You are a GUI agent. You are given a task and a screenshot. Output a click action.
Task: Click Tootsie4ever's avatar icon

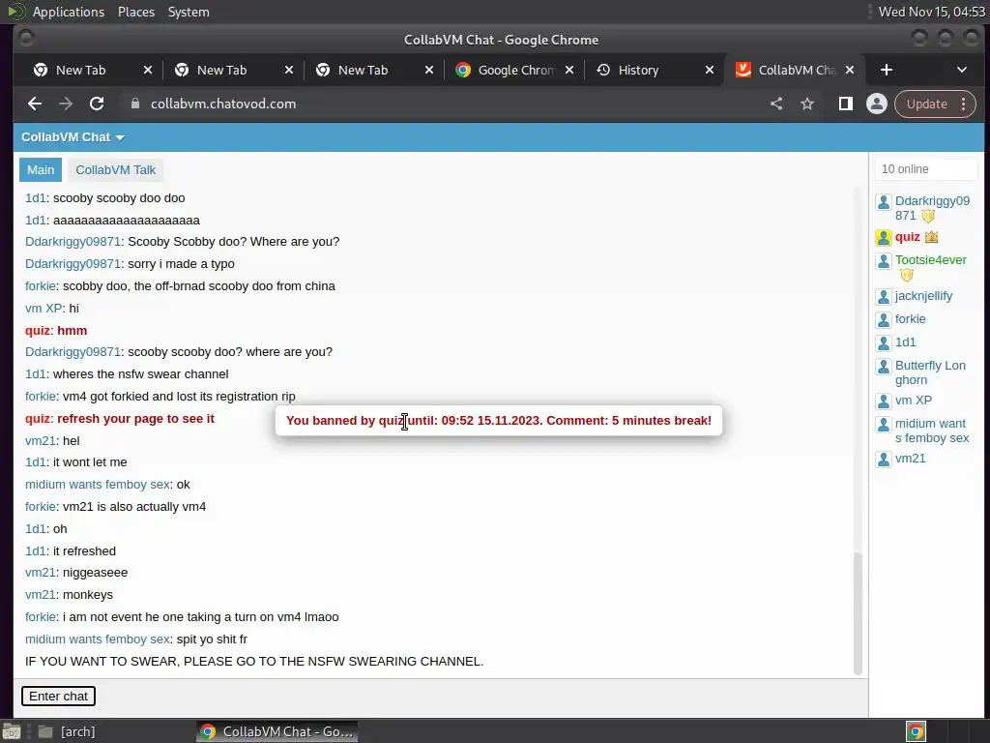pos(884,261)
